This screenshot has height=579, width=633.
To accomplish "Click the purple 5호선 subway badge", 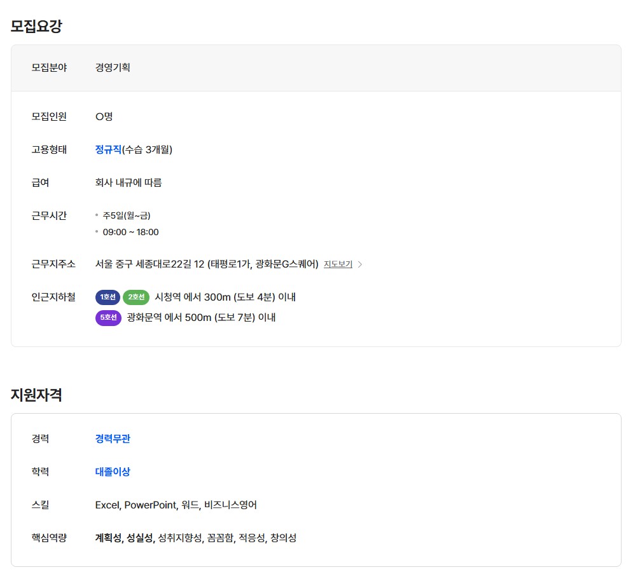I will 108,317.
